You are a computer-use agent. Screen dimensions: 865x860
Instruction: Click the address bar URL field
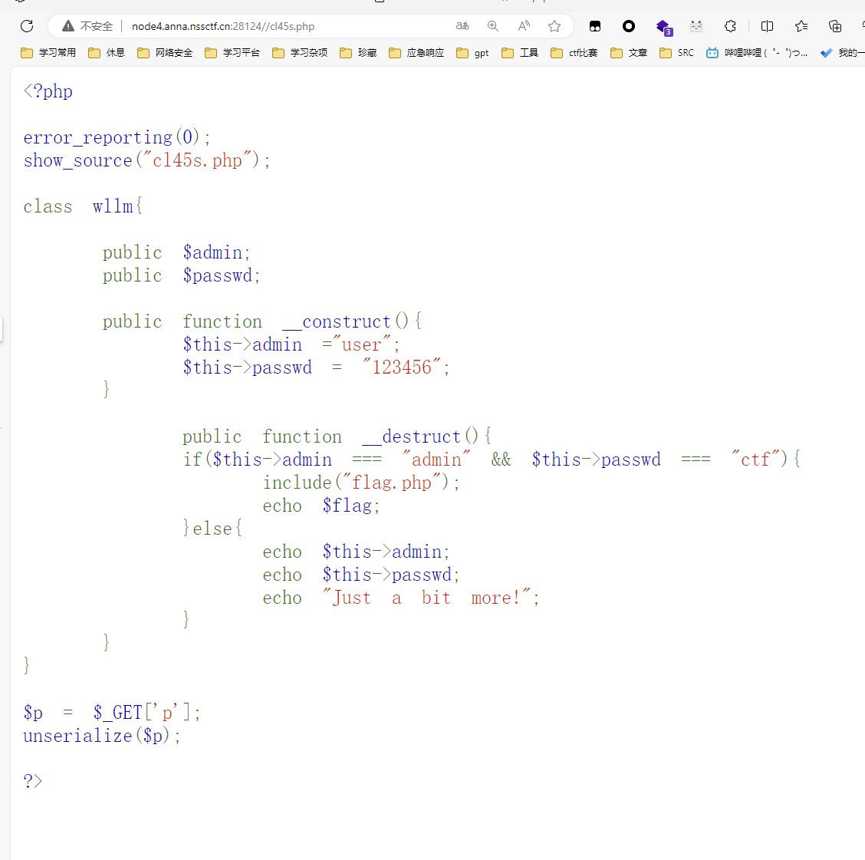[222, 26]
